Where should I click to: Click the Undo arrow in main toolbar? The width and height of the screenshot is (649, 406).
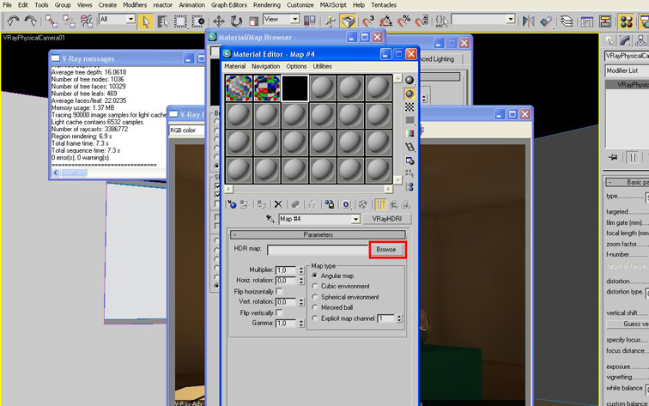tap(13, 21)
